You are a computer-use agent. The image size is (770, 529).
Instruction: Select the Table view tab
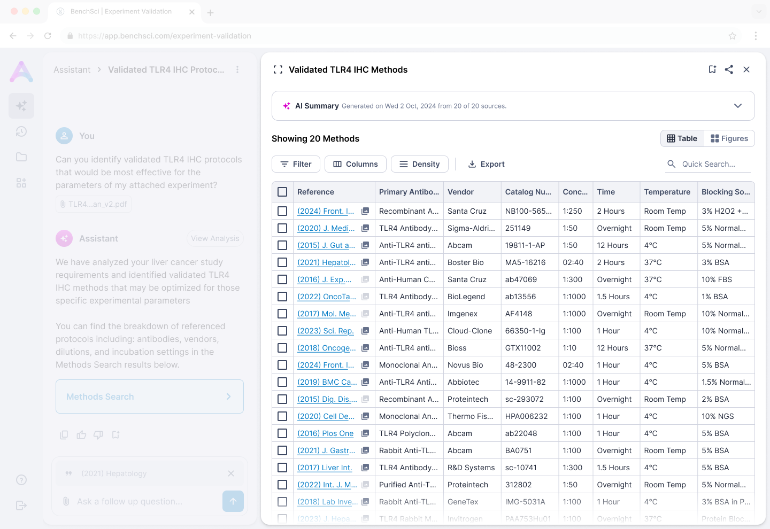click(x=682, y=138)
